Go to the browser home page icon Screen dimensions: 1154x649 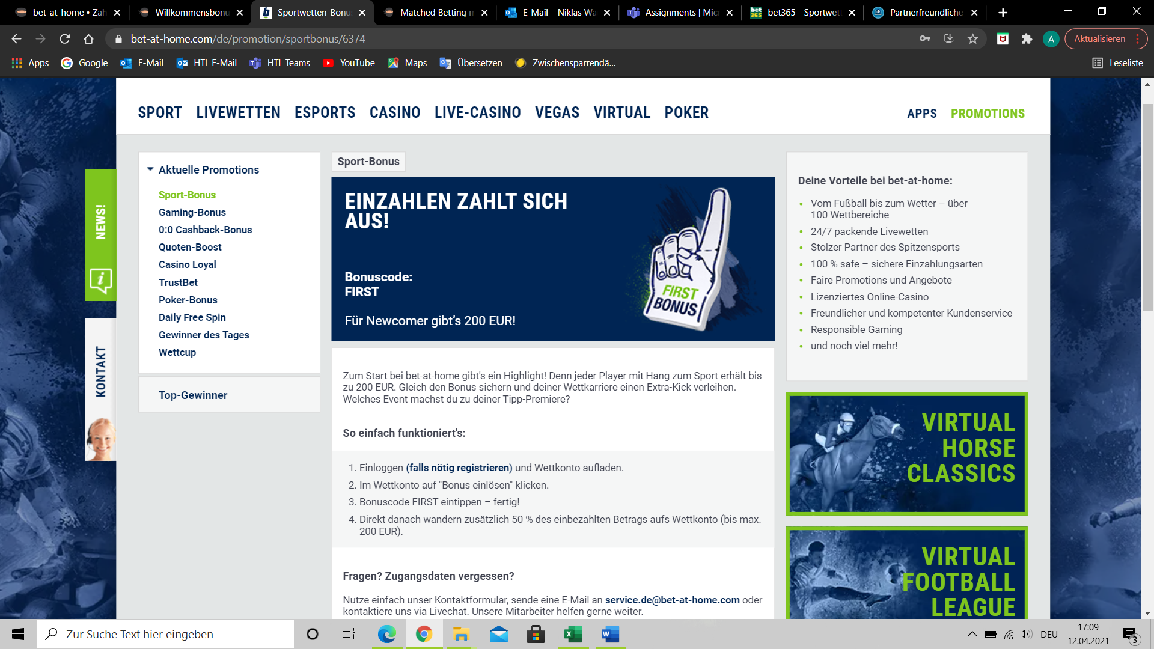pos(88,39)
